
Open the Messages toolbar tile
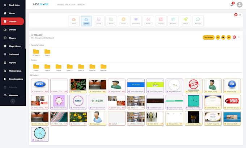198,21
